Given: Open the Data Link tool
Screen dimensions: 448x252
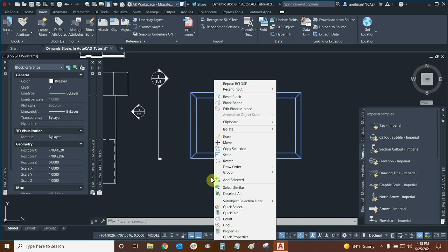Looking at the screenshot, I should click(306, 27).
